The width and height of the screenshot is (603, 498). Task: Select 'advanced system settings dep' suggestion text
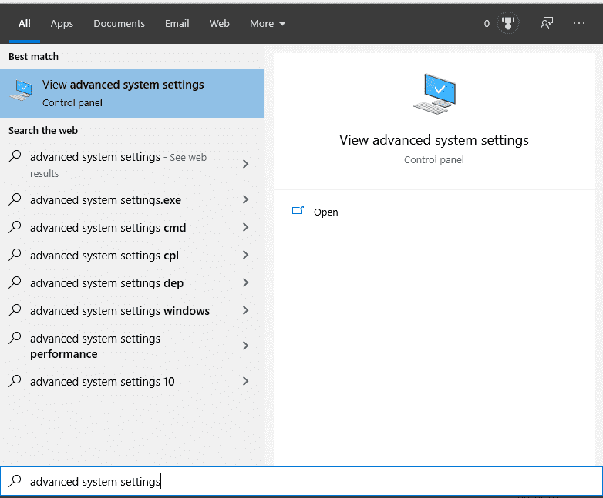106,283
